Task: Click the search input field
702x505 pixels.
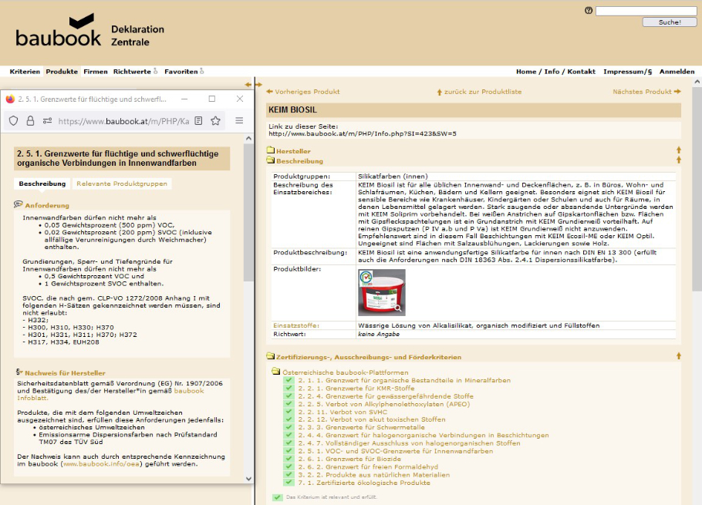Action: (646, 11)
